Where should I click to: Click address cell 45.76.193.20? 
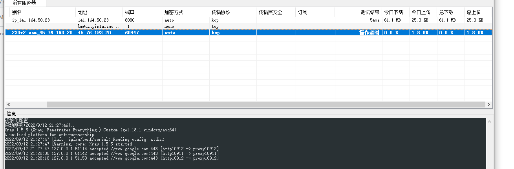point(94,33)
